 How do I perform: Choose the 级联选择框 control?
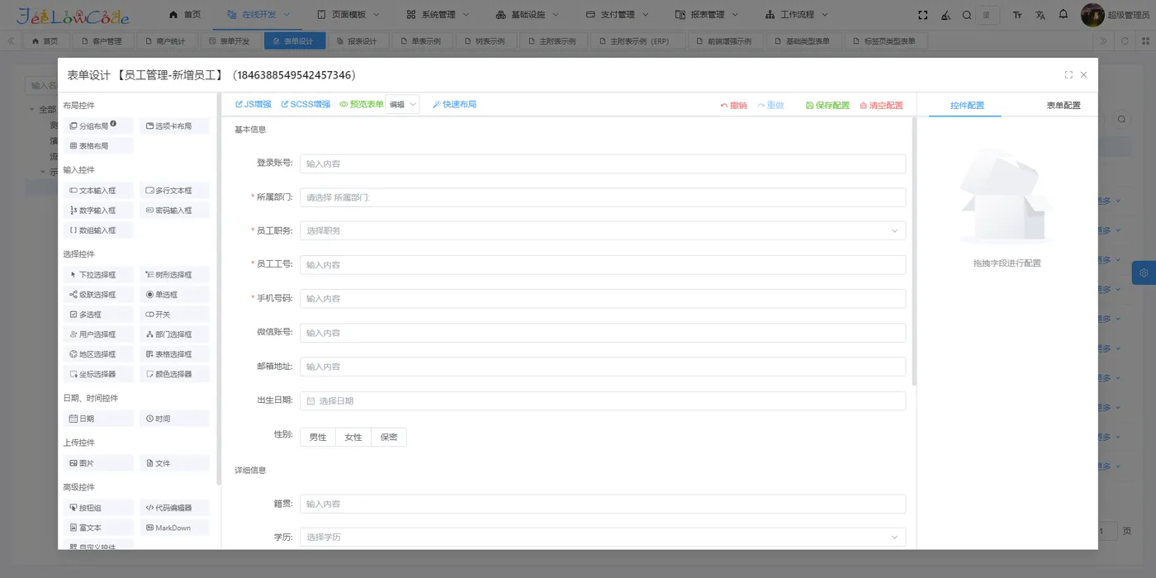click(x=97, y=295)
